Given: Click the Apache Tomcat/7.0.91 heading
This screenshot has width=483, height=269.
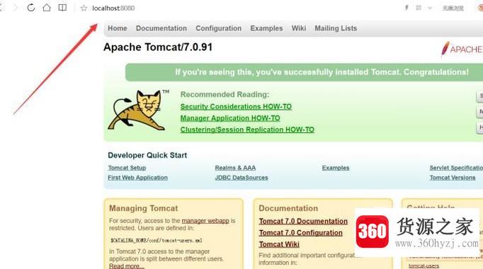Looking at the screenshot, I should (158, 47).
